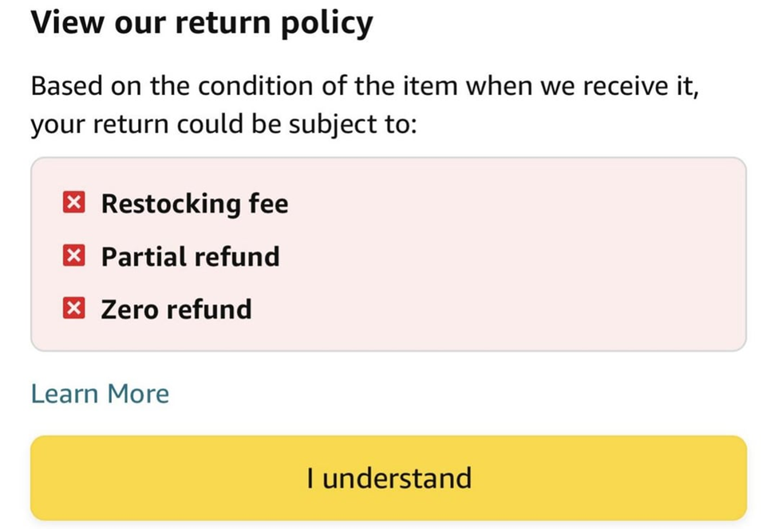Image resolution: width=778 pixels, height=529 pixels.
Task: Click the yellow confirmation bar
Action: pos(389,477)
